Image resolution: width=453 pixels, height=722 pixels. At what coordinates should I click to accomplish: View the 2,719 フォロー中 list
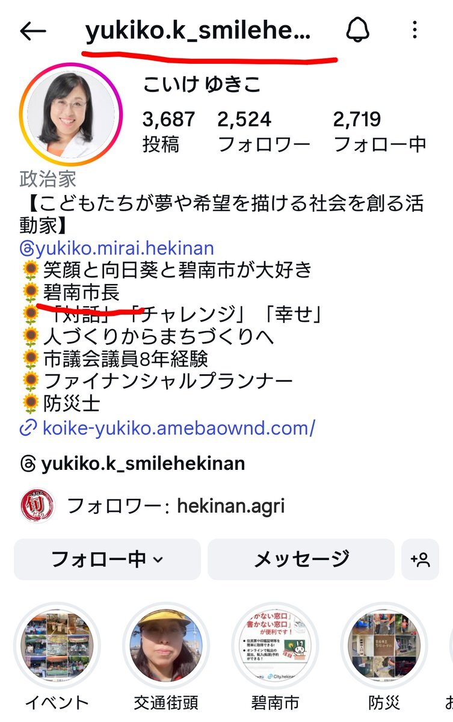[x=380, y=131]
